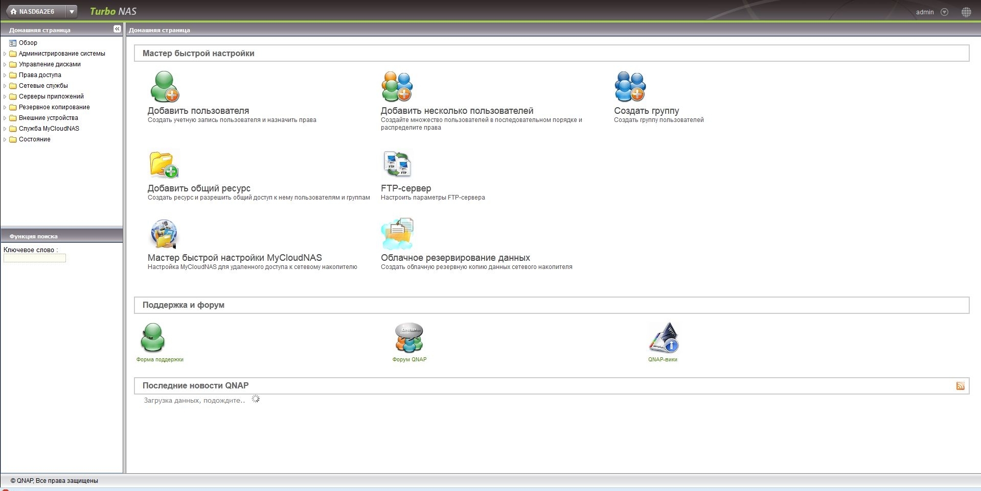The width and height of the screenshot is (981, 491).
Task: Expand the Администрирование системы tree folder
Action: point(5,54)
